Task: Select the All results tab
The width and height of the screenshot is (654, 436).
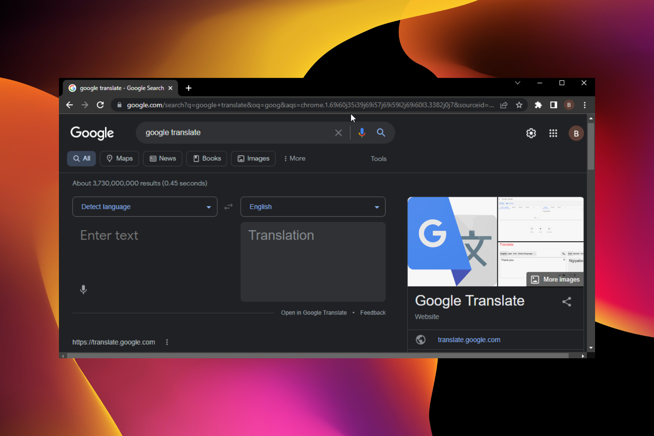Action: tap(82, 158)
